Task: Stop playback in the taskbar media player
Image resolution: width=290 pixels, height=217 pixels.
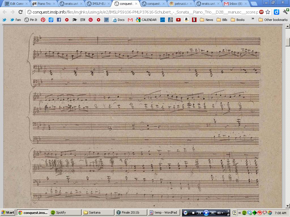Action: click(193, 213)
